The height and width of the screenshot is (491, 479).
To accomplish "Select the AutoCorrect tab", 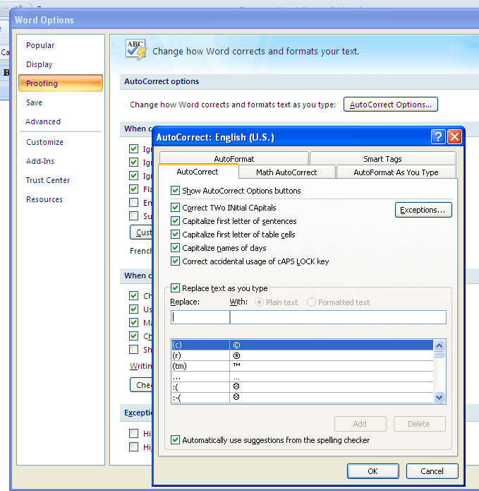I will point(198,172).
